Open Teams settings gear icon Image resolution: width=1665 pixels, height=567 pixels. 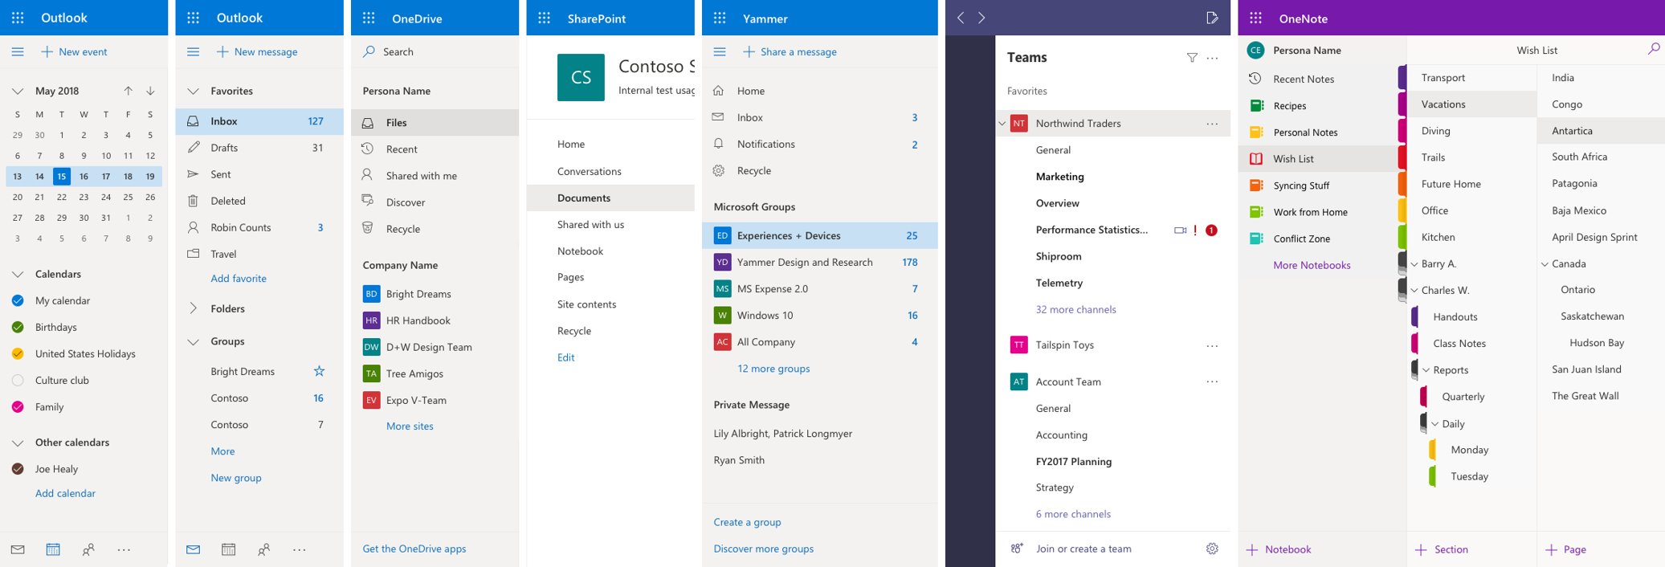click(x=1212, y=549)
